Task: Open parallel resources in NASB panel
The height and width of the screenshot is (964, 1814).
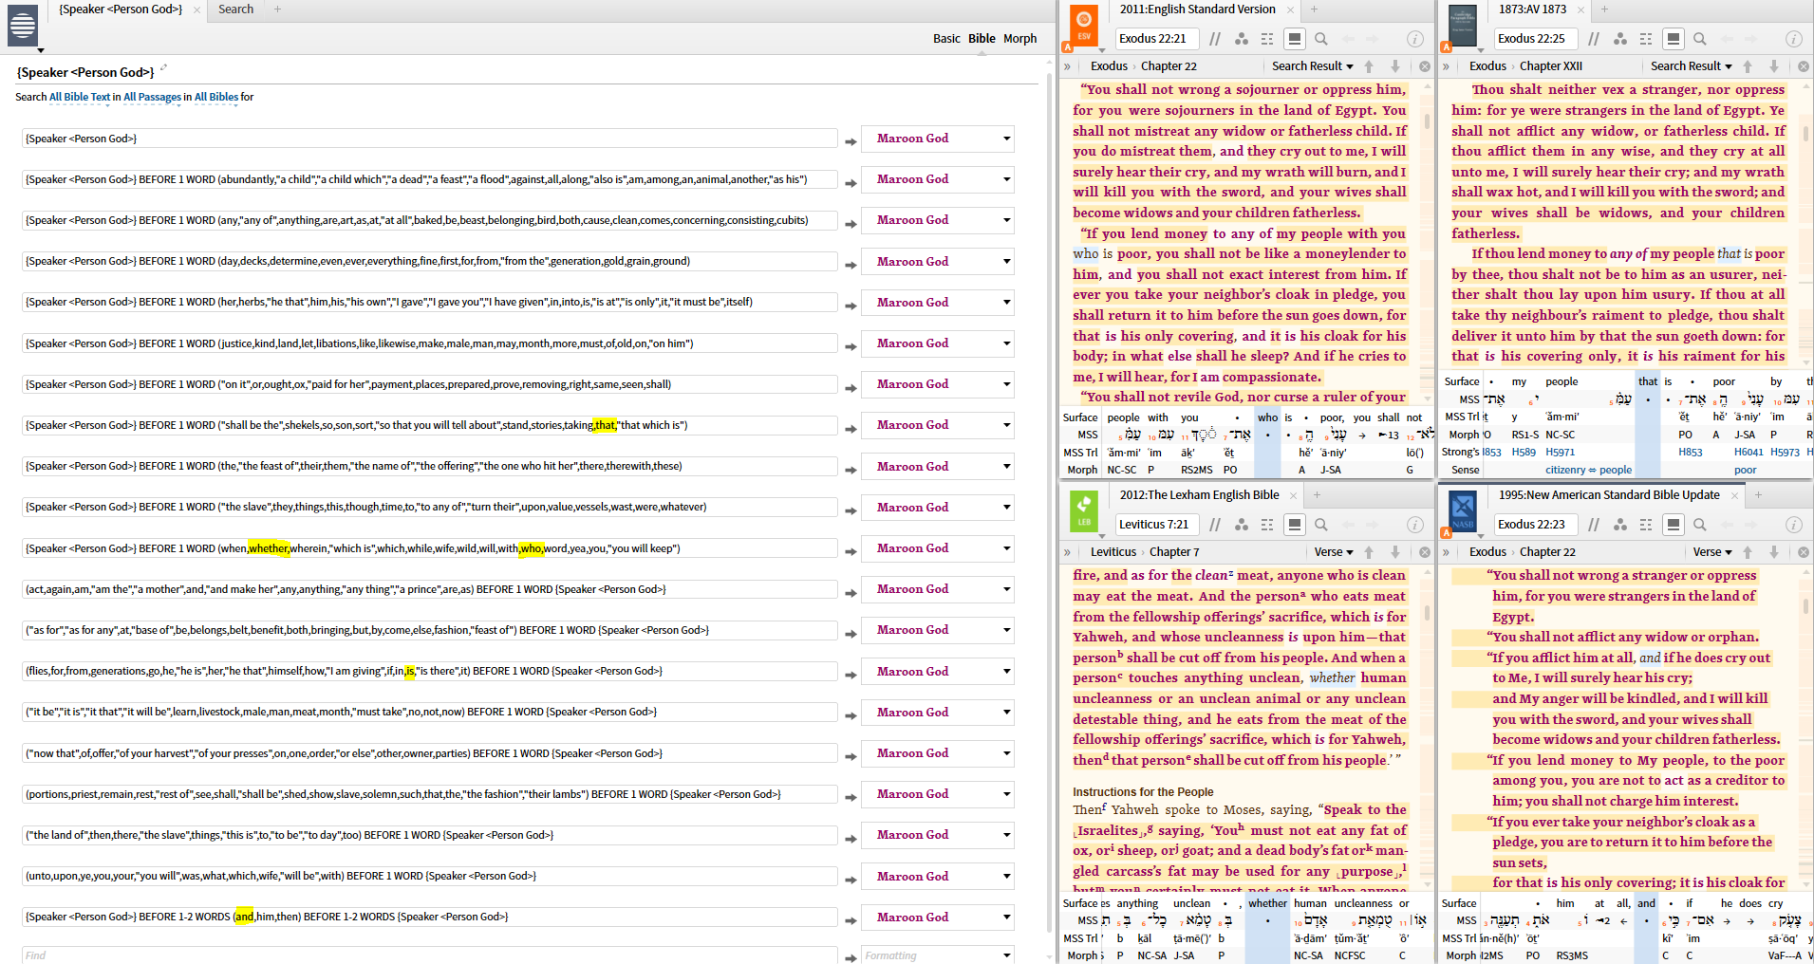Action: (1594, 525)
